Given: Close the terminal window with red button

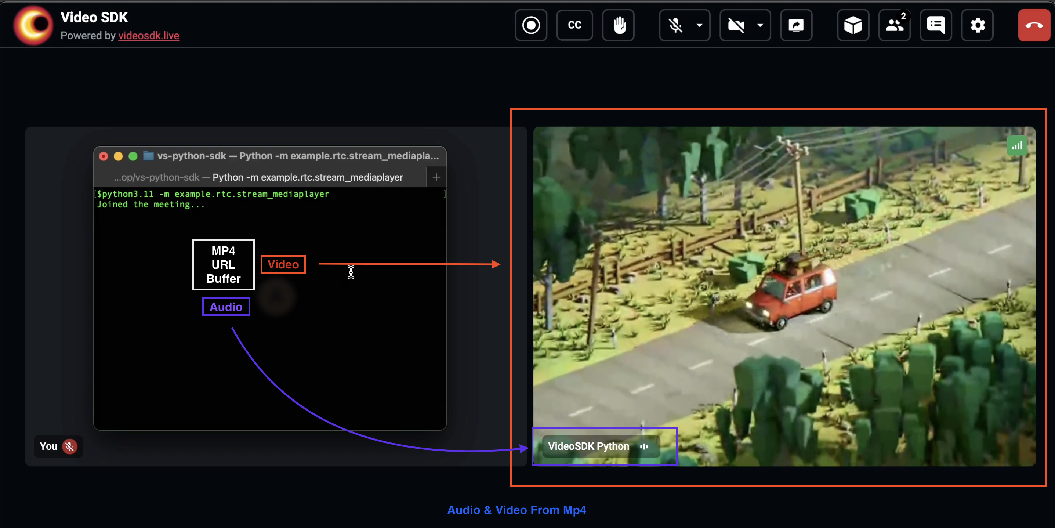Looking at the screenshot, I should tap(104, 156).
